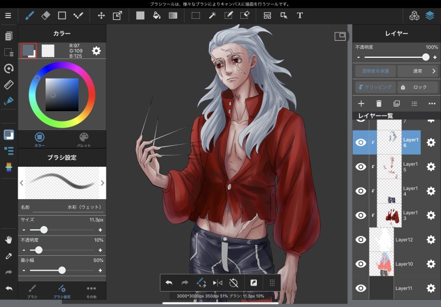The width and height of the screenshot is (441, 307).
Task: Toggle visibility of Layer10
Action: pyautogui.click(x=361, y=264)
